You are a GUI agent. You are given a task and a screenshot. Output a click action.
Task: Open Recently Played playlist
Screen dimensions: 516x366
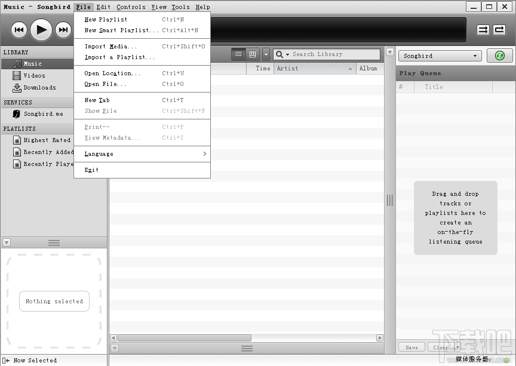[x=37, y=164]
